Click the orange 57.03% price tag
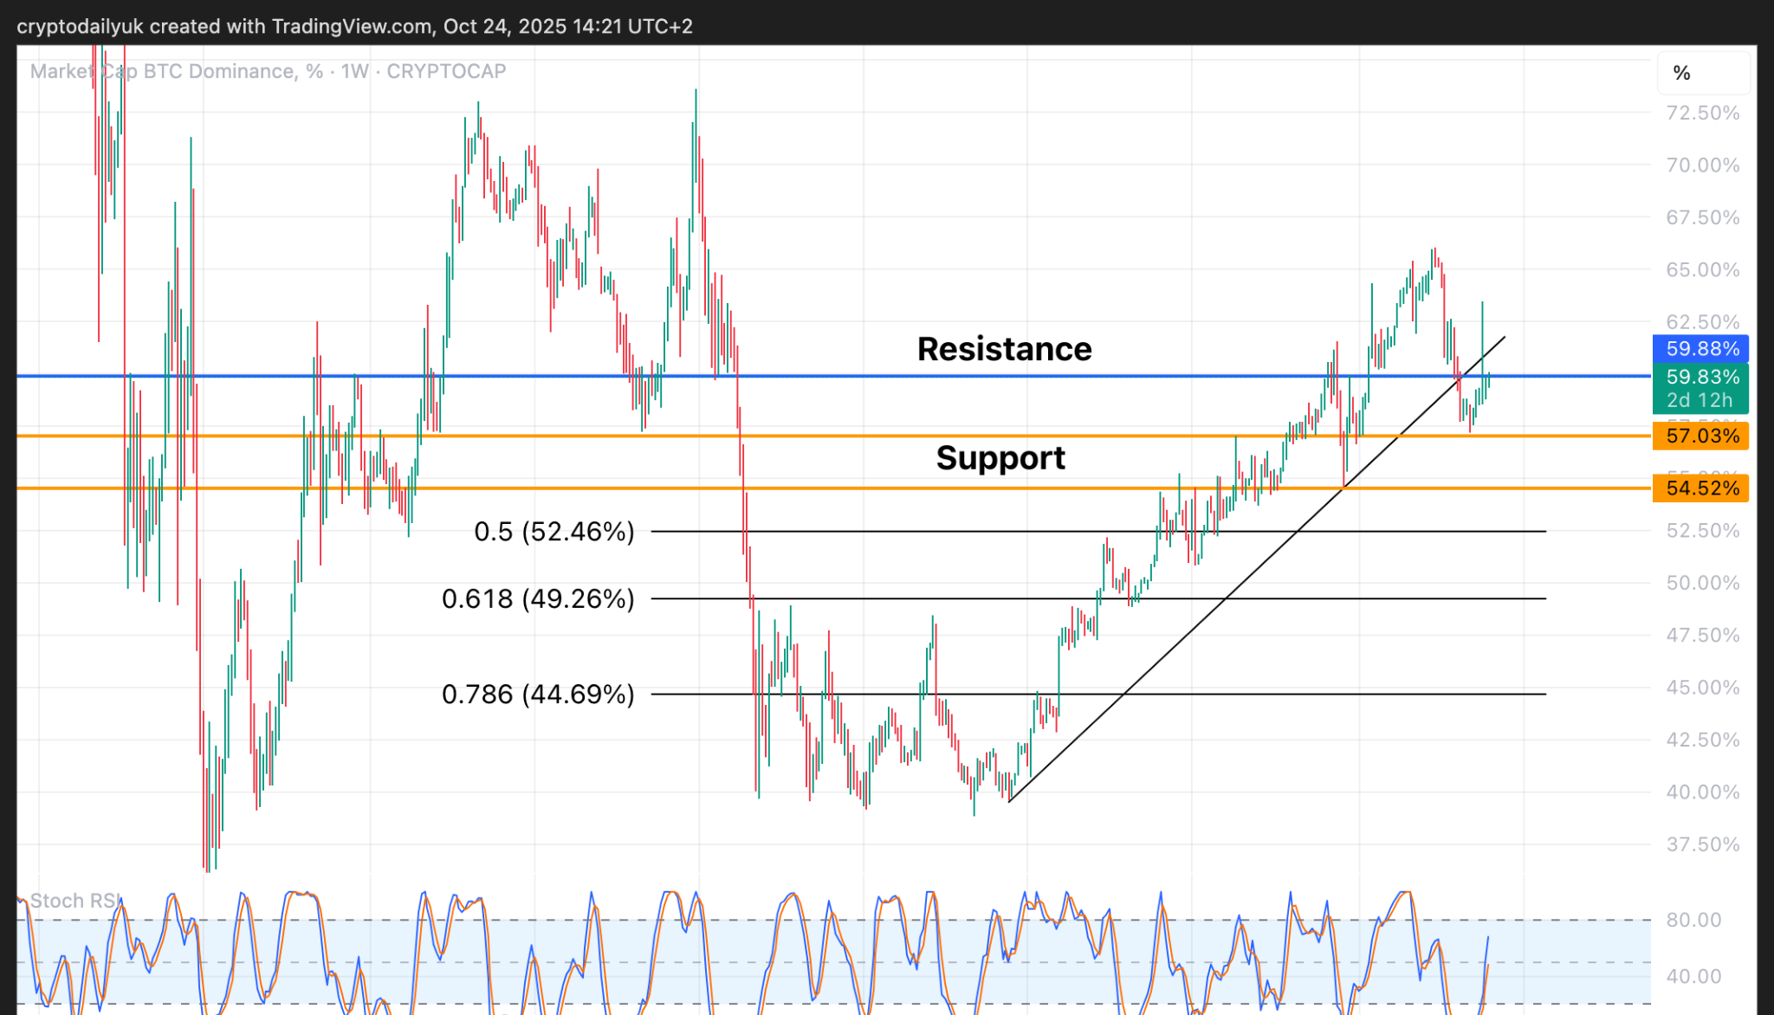This screenshot has height=1015, width=1774. pos(1701,436)
